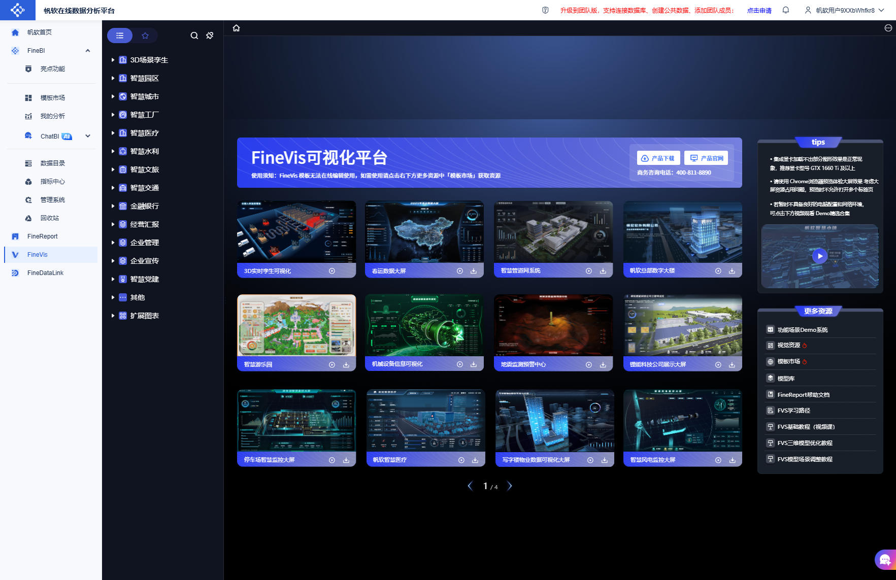896x580 pixels.
Task: Open 模型库 resource link
Action: click(x=786, y=379)
